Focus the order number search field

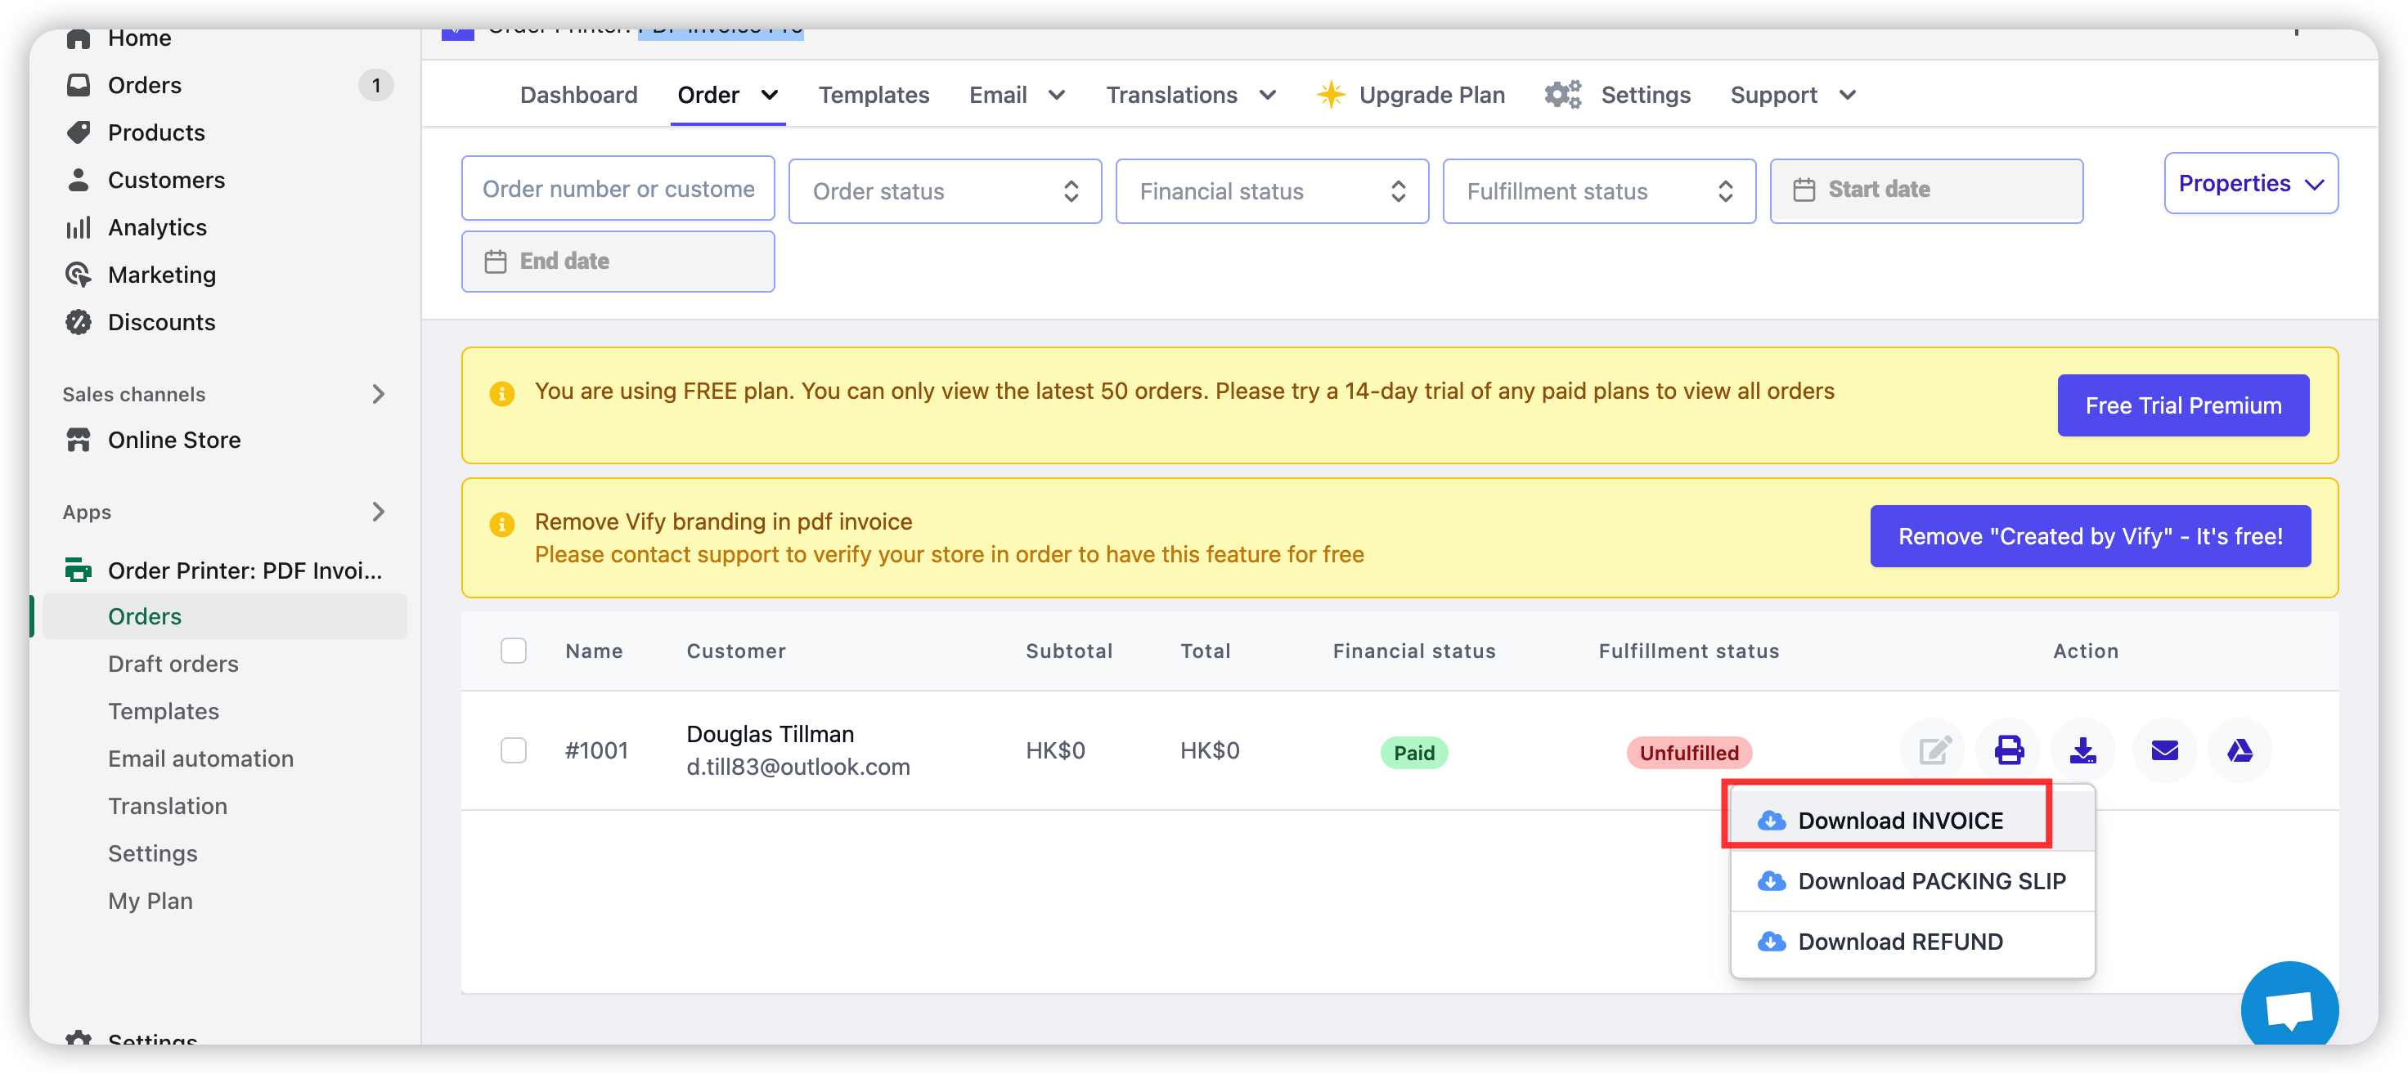point(617,190)
